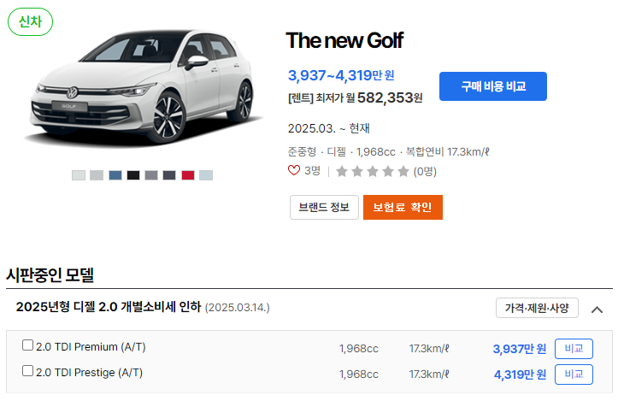Click the third rating star
The width and height of the screenshot is (618, 401).
click(x=373, y=171)
